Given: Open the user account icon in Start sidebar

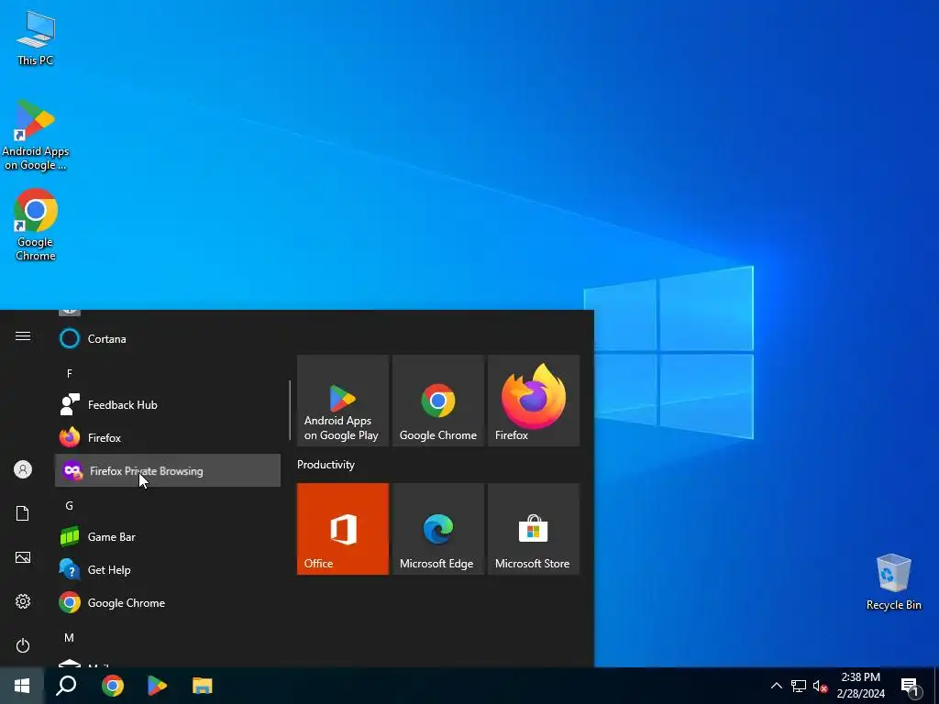Looking at the screenshot, I should pos(23,469).
